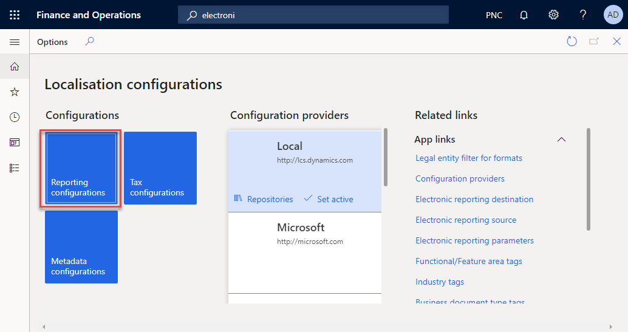Open notifications bell icon
Screen dimensions: 628x332
(x=524, y=15)
